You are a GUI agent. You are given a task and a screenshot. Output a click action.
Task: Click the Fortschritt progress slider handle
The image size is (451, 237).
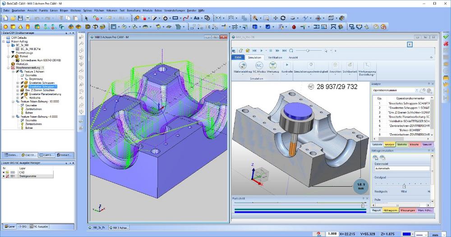click(x=363, y=205)
